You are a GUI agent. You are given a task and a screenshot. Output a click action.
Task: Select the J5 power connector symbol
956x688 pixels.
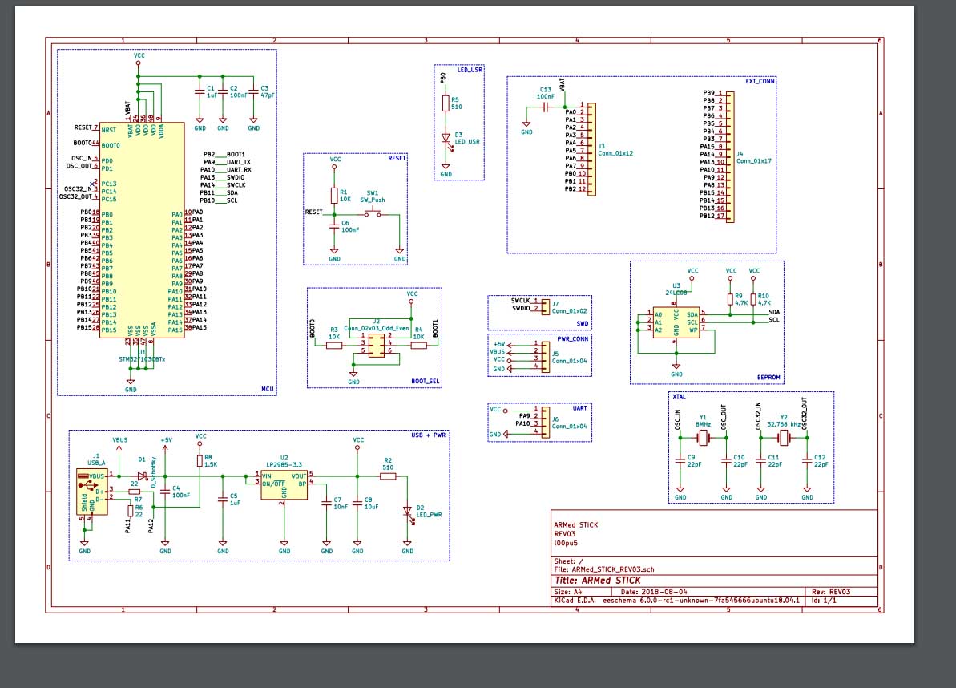coord(545,355)
